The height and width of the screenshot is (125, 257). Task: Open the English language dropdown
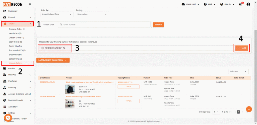point(227,4)
